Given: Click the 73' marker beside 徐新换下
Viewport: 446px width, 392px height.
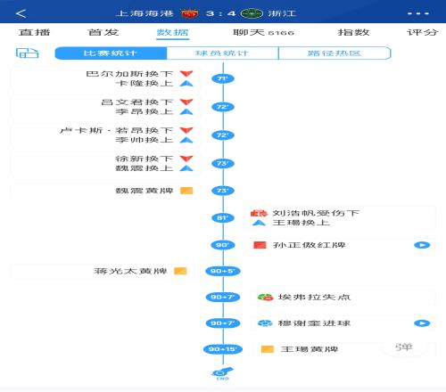Looking at the screenshot, I should point(223,163).
